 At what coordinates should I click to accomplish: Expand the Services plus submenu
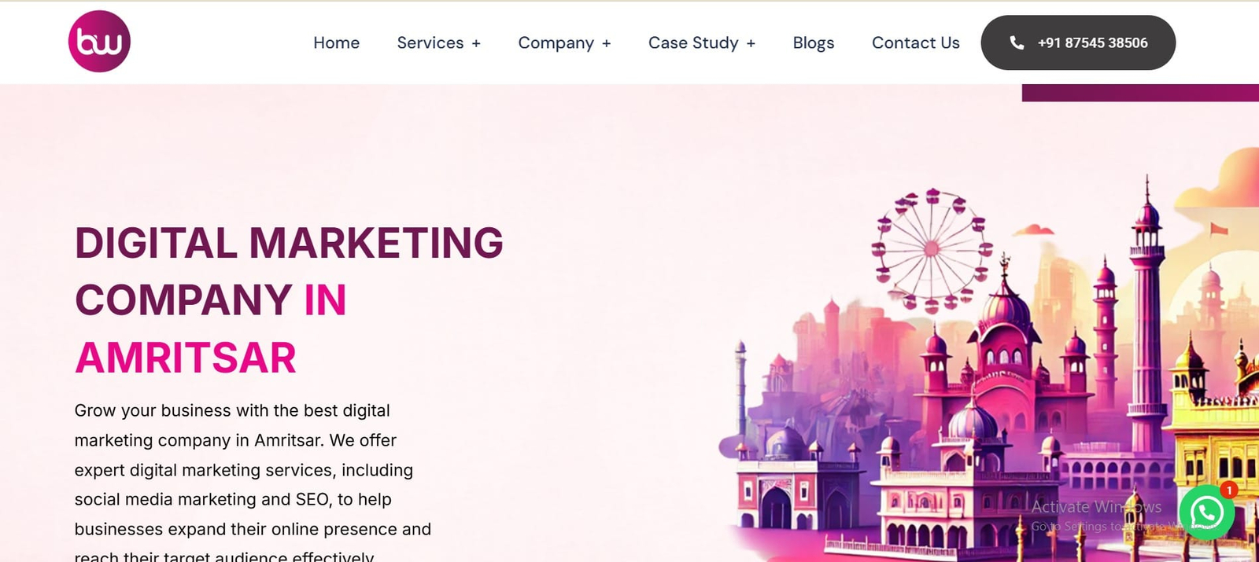[x=476, y=44]
